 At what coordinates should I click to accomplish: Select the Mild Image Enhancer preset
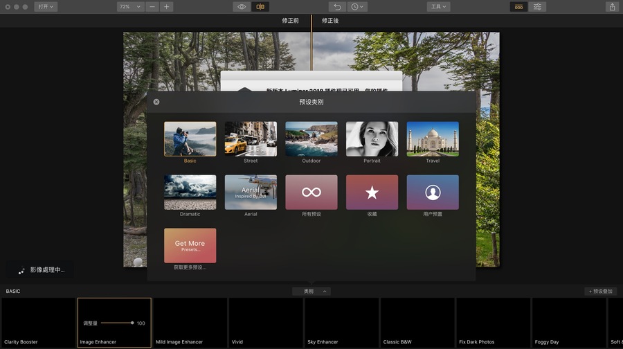click(x=190, y=323)
